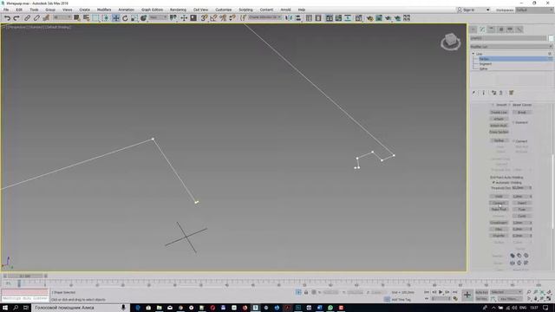Collapse the Line entry in modifier stack
This screenshot has height=312, width=555.
click(473, 54)
